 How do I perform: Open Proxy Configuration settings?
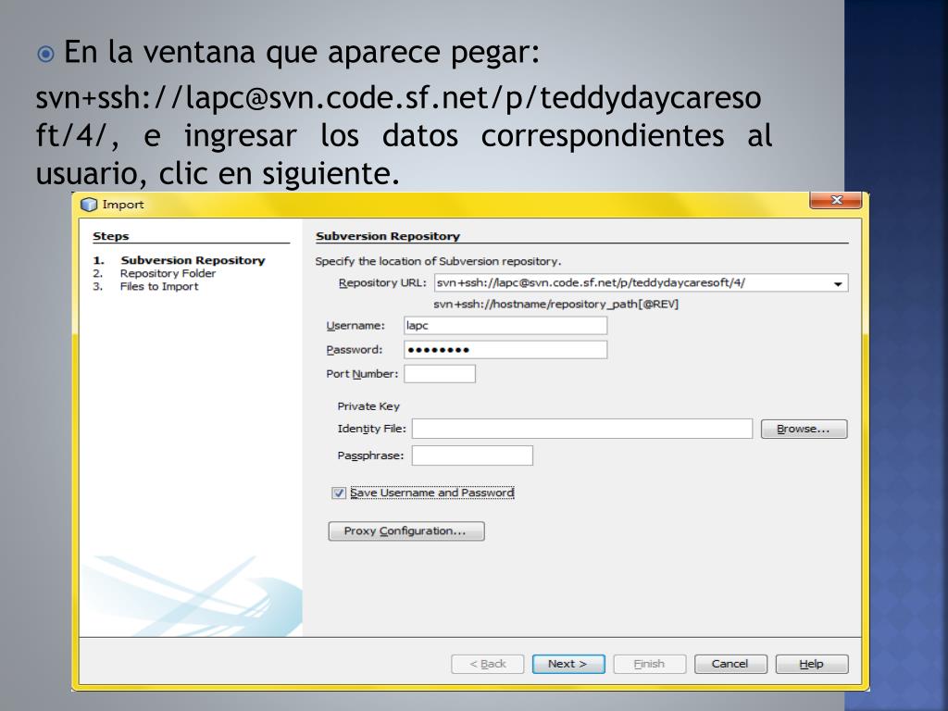[x=405, y=531]
